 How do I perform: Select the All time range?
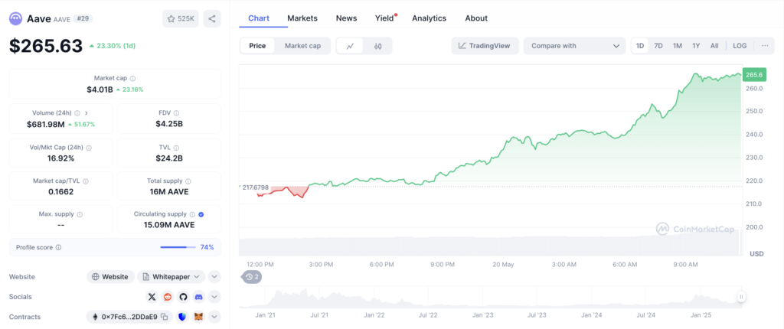(x=714, y=45)
